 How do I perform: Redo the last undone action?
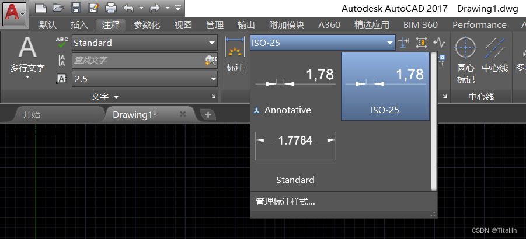coord(155,8)
